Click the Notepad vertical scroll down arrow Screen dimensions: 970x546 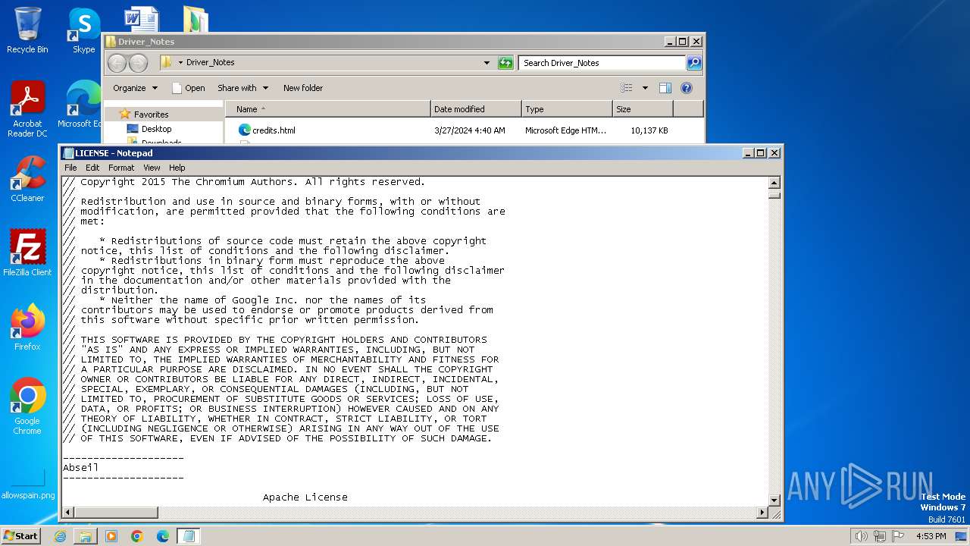click(x=774, y=500)
